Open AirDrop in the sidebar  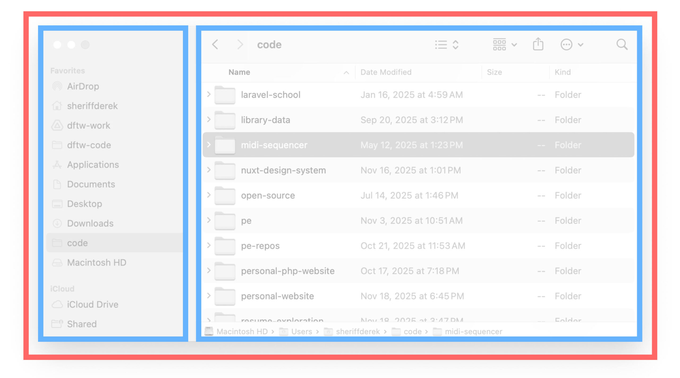83,86
